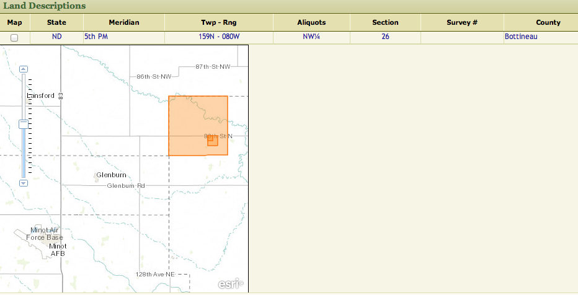Image resolution: width=578 pixels, height=295 pixels.
Task: Click the Glenburn town label on map
Action: (x=112, y=175)
